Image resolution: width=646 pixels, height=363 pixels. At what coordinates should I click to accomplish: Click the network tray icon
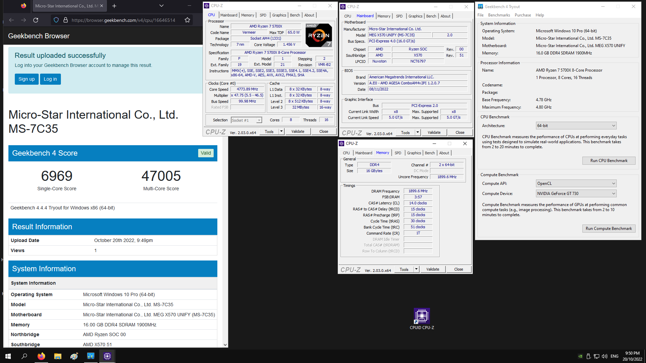(597, 356)
